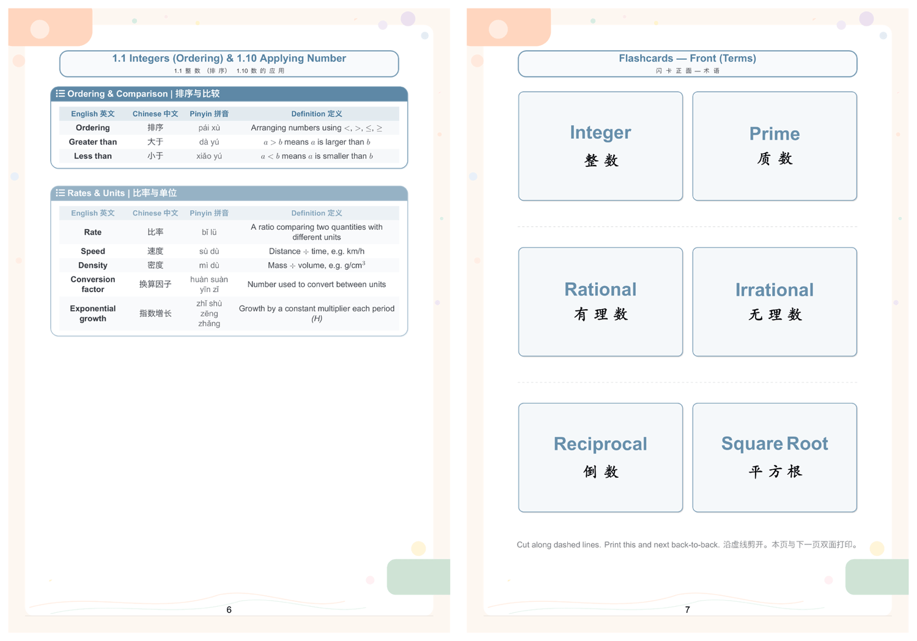Select the Rational flashcard
Viewport: 917px width, 641px height.
600,302
